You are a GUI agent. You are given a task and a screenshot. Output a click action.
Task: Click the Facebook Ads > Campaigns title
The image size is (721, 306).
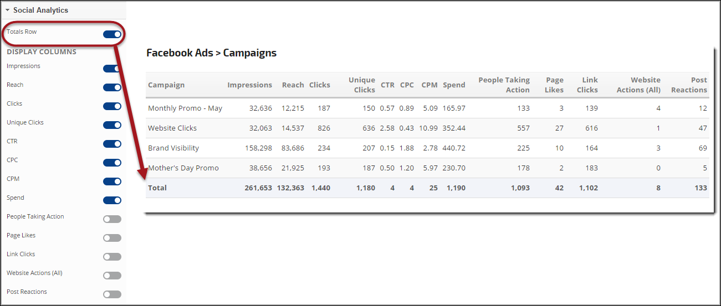tap(211, 53)
